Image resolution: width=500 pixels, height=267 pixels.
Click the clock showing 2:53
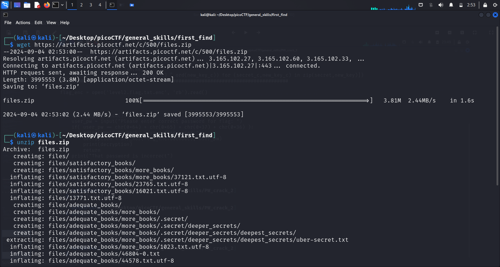pyautogui.click(x=471, y=5)
